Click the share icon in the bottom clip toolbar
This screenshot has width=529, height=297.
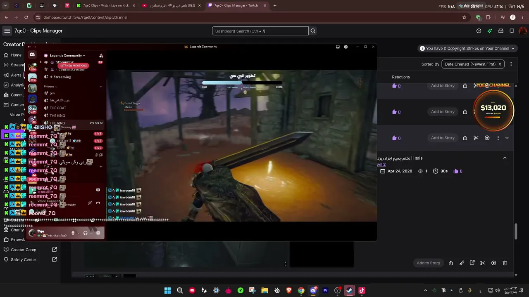coord(451,263)
